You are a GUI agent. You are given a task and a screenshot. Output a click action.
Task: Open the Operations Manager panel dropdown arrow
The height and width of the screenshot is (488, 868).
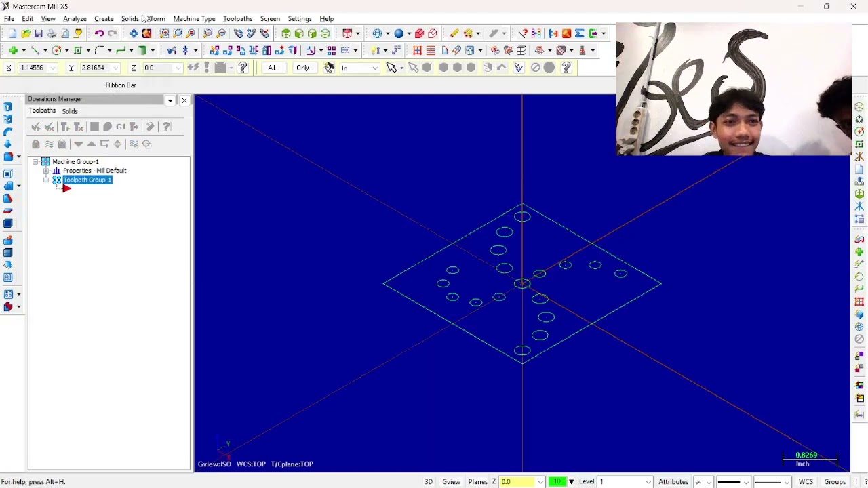click(x=170, y=100)
